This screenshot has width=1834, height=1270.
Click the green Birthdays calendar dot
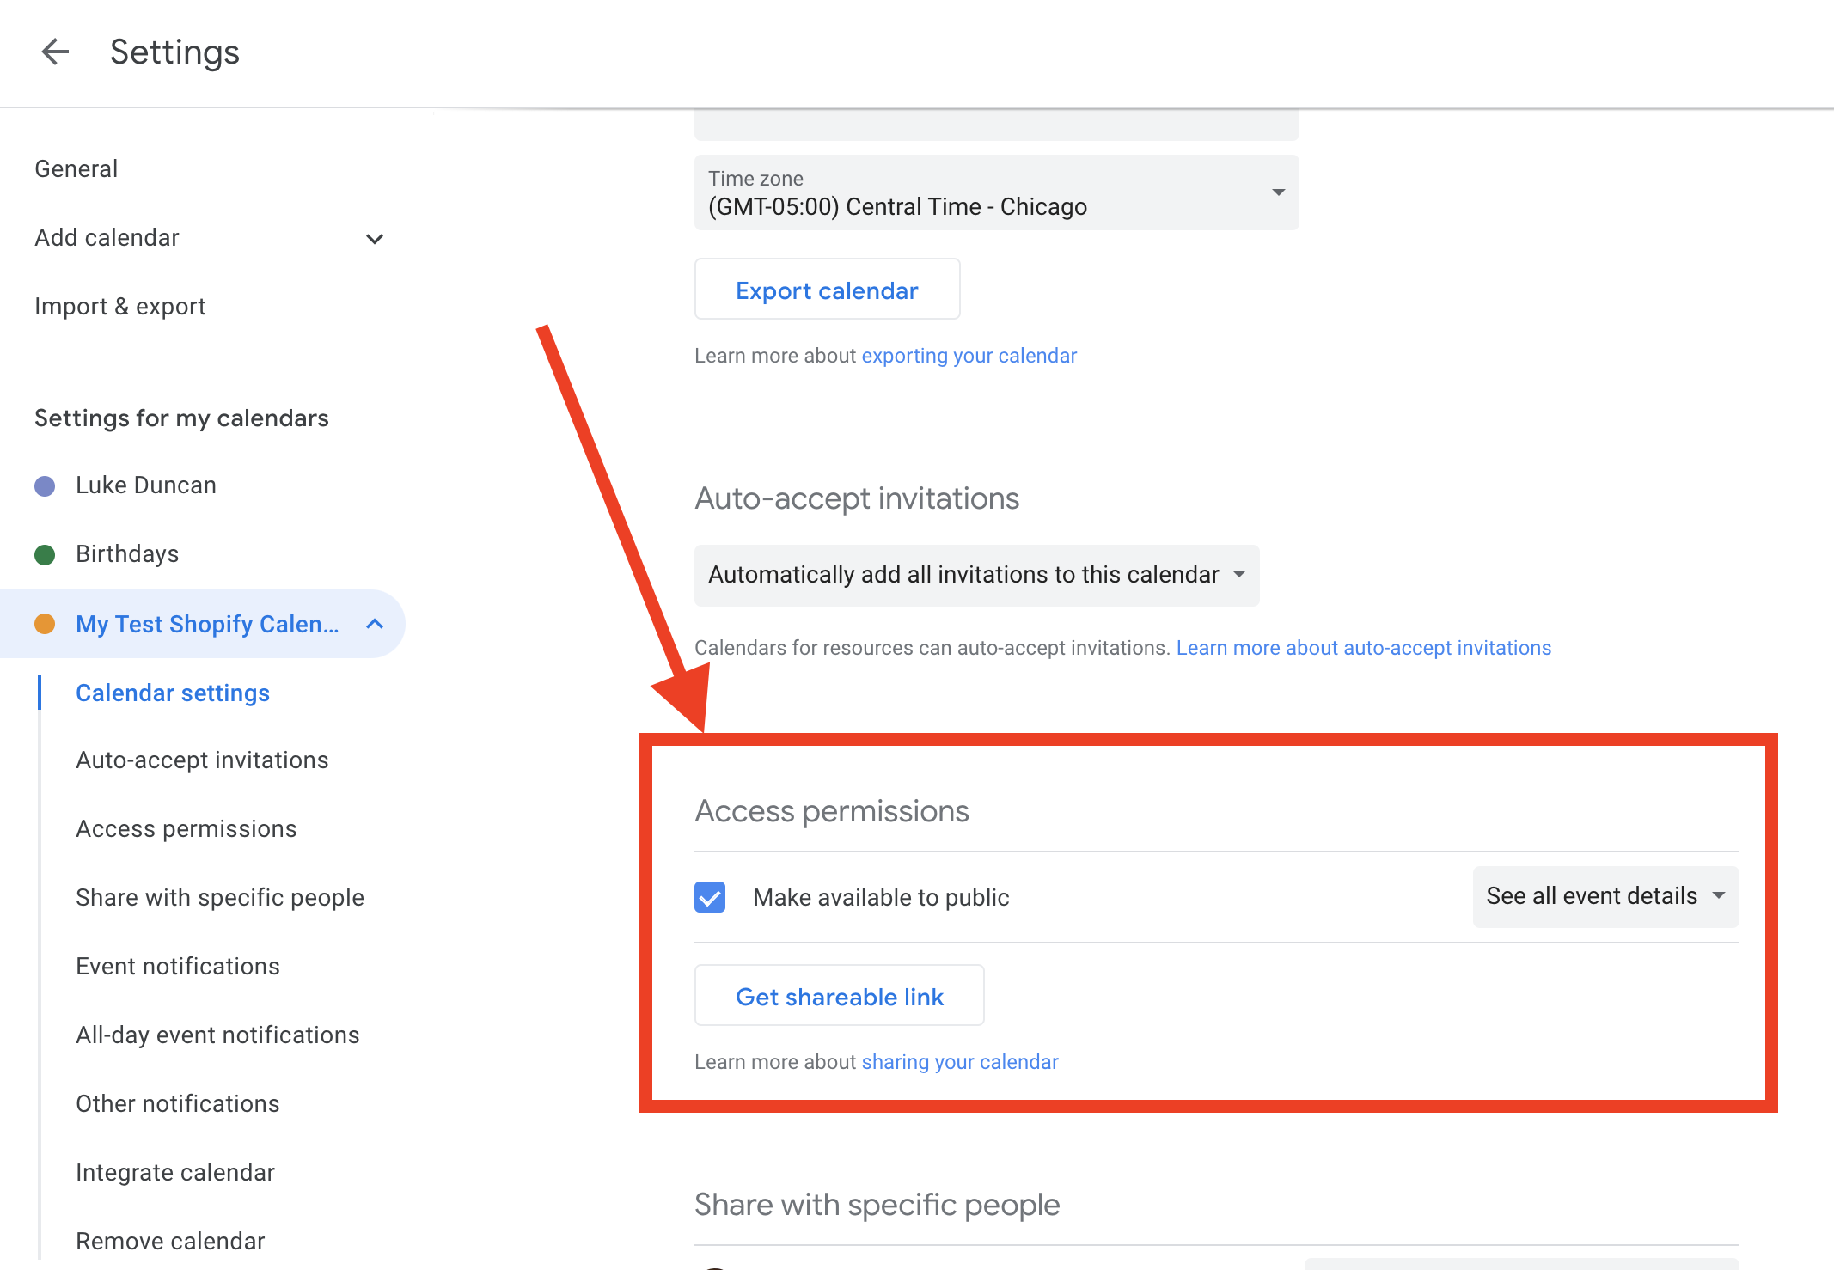pos(45,555)
